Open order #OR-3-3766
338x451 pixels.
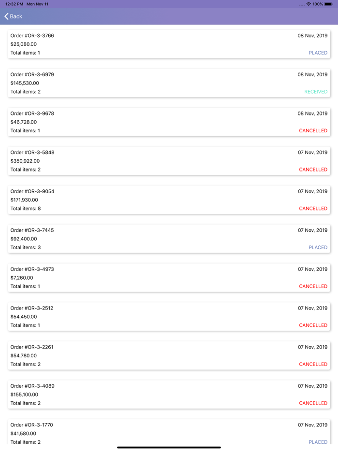169,44
